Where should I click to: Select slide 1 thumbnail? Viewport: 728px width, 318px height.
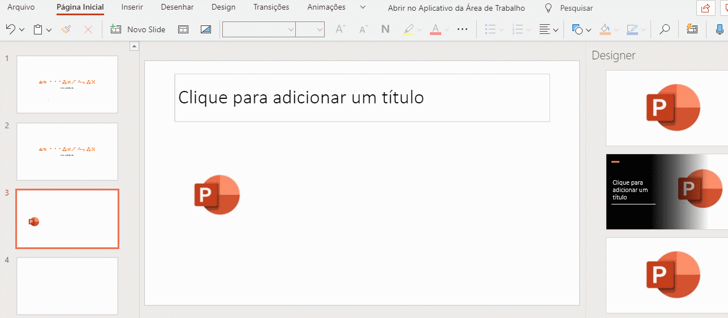(x=67, y=84)
